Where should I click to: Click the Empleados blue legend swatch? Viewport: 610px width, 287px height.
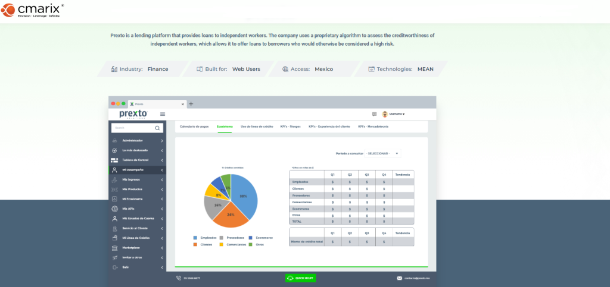(195, 238)
